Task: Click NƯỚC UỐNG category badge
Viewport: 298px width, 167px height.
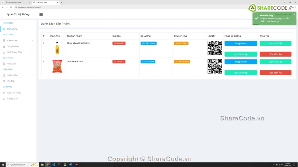Action: [181, 43]
